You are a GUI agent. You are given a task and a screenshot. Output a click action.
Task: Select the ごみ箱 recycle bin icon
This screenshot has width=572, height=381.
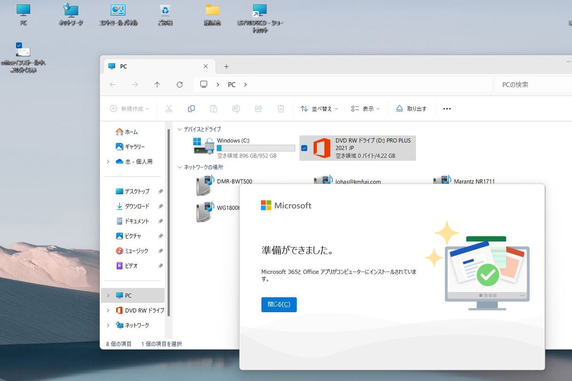[165, 14]
